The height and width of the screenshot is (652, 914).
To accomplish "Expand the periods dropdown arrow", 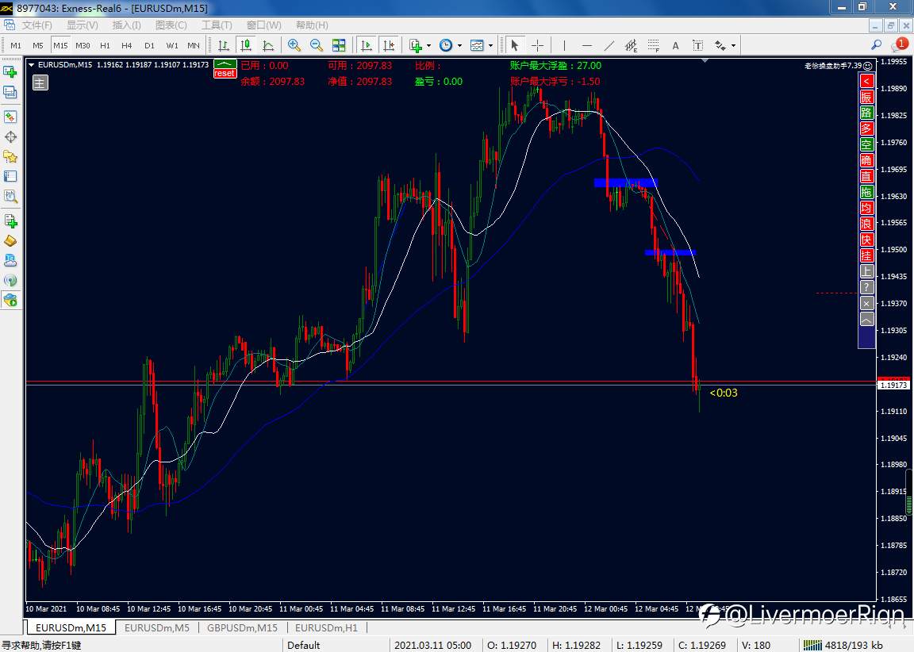I will pyautogui.click(x=460, y=45).
